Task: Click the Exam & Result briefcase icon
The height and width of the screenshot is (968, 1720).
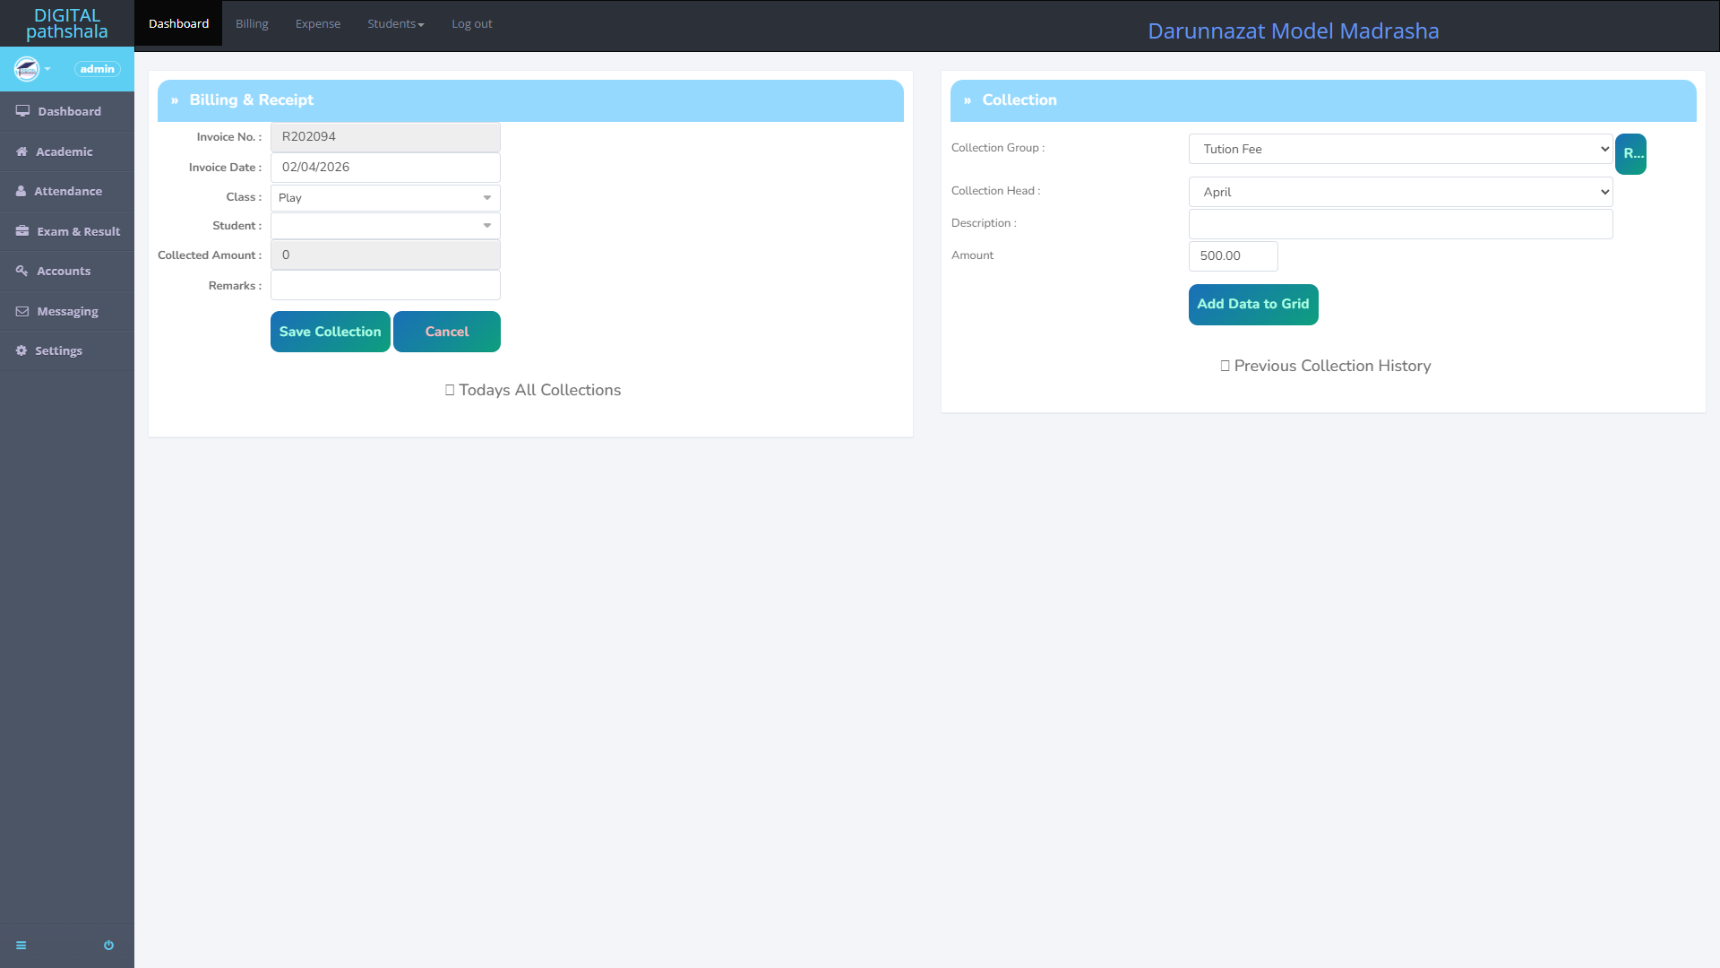Action: pyautogui.click(x=22, y=231)
